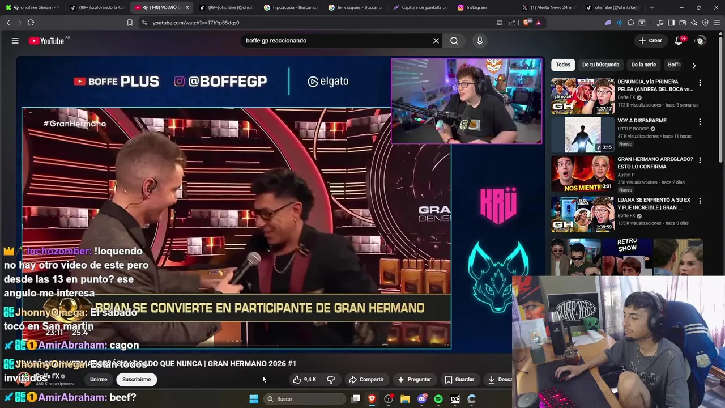Start voice search with the microphone
Screen dimensions: 725x408
(x=480, y=41)
